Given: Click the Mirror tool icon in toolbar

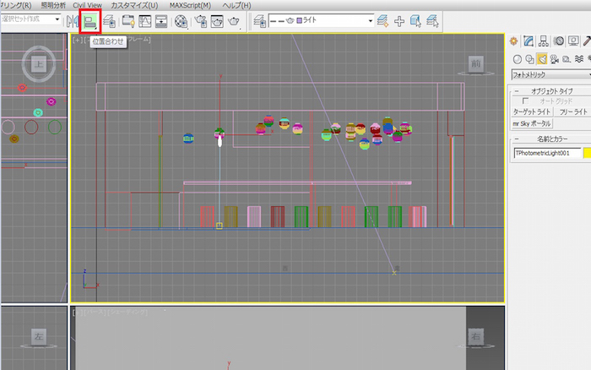Looking at the screenshot, I should (x=72, y=21).
